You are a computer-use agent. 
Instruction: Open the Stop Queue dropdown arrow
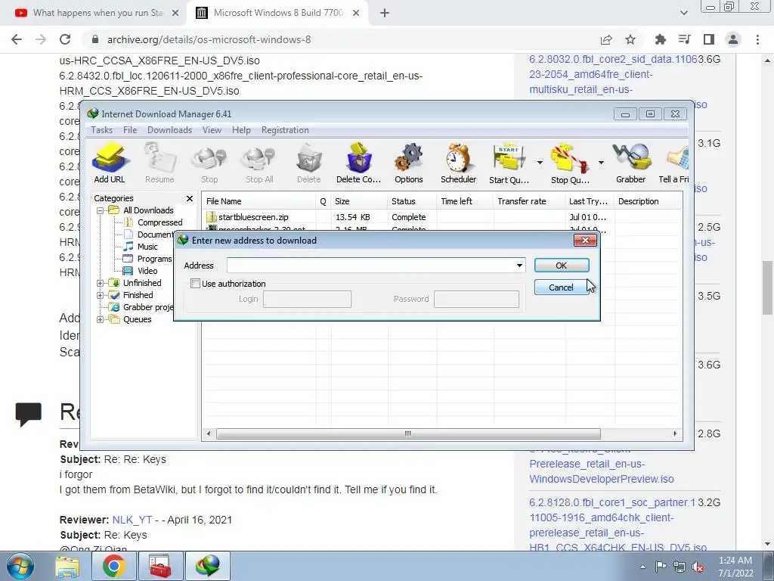click(x=601, y=163)
